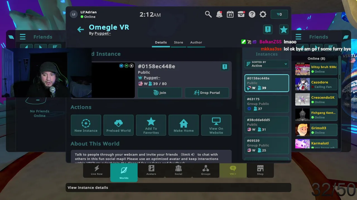Join instance #0158ec448e
357x200 pixels.
[160, 93]
